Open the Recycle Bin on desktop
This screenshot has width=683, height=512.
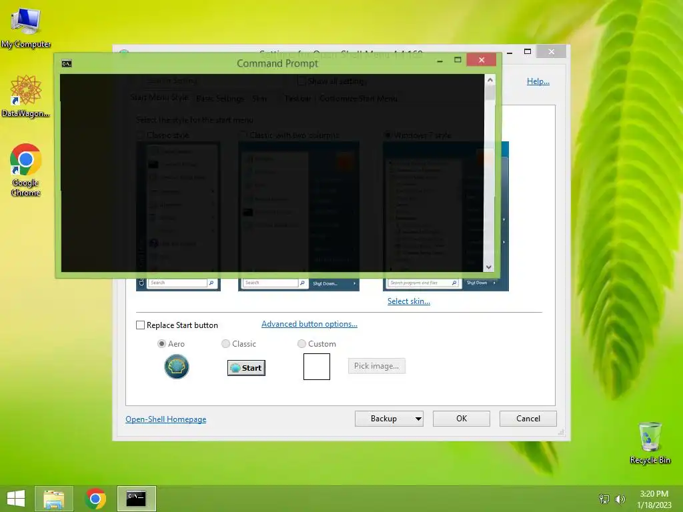(650, 443)
